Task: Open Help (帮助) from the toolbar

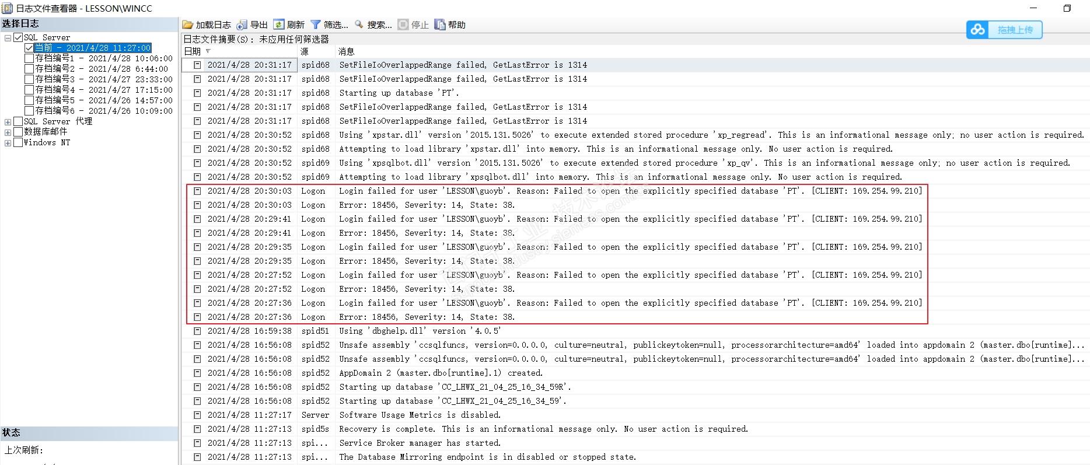Action: click(x=440, y=25)
